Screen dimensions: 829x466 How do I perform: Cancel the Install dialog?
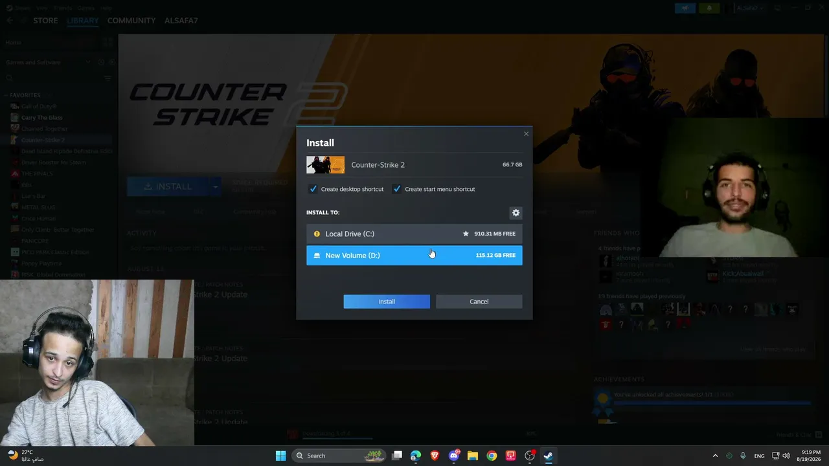pos(479,302)
